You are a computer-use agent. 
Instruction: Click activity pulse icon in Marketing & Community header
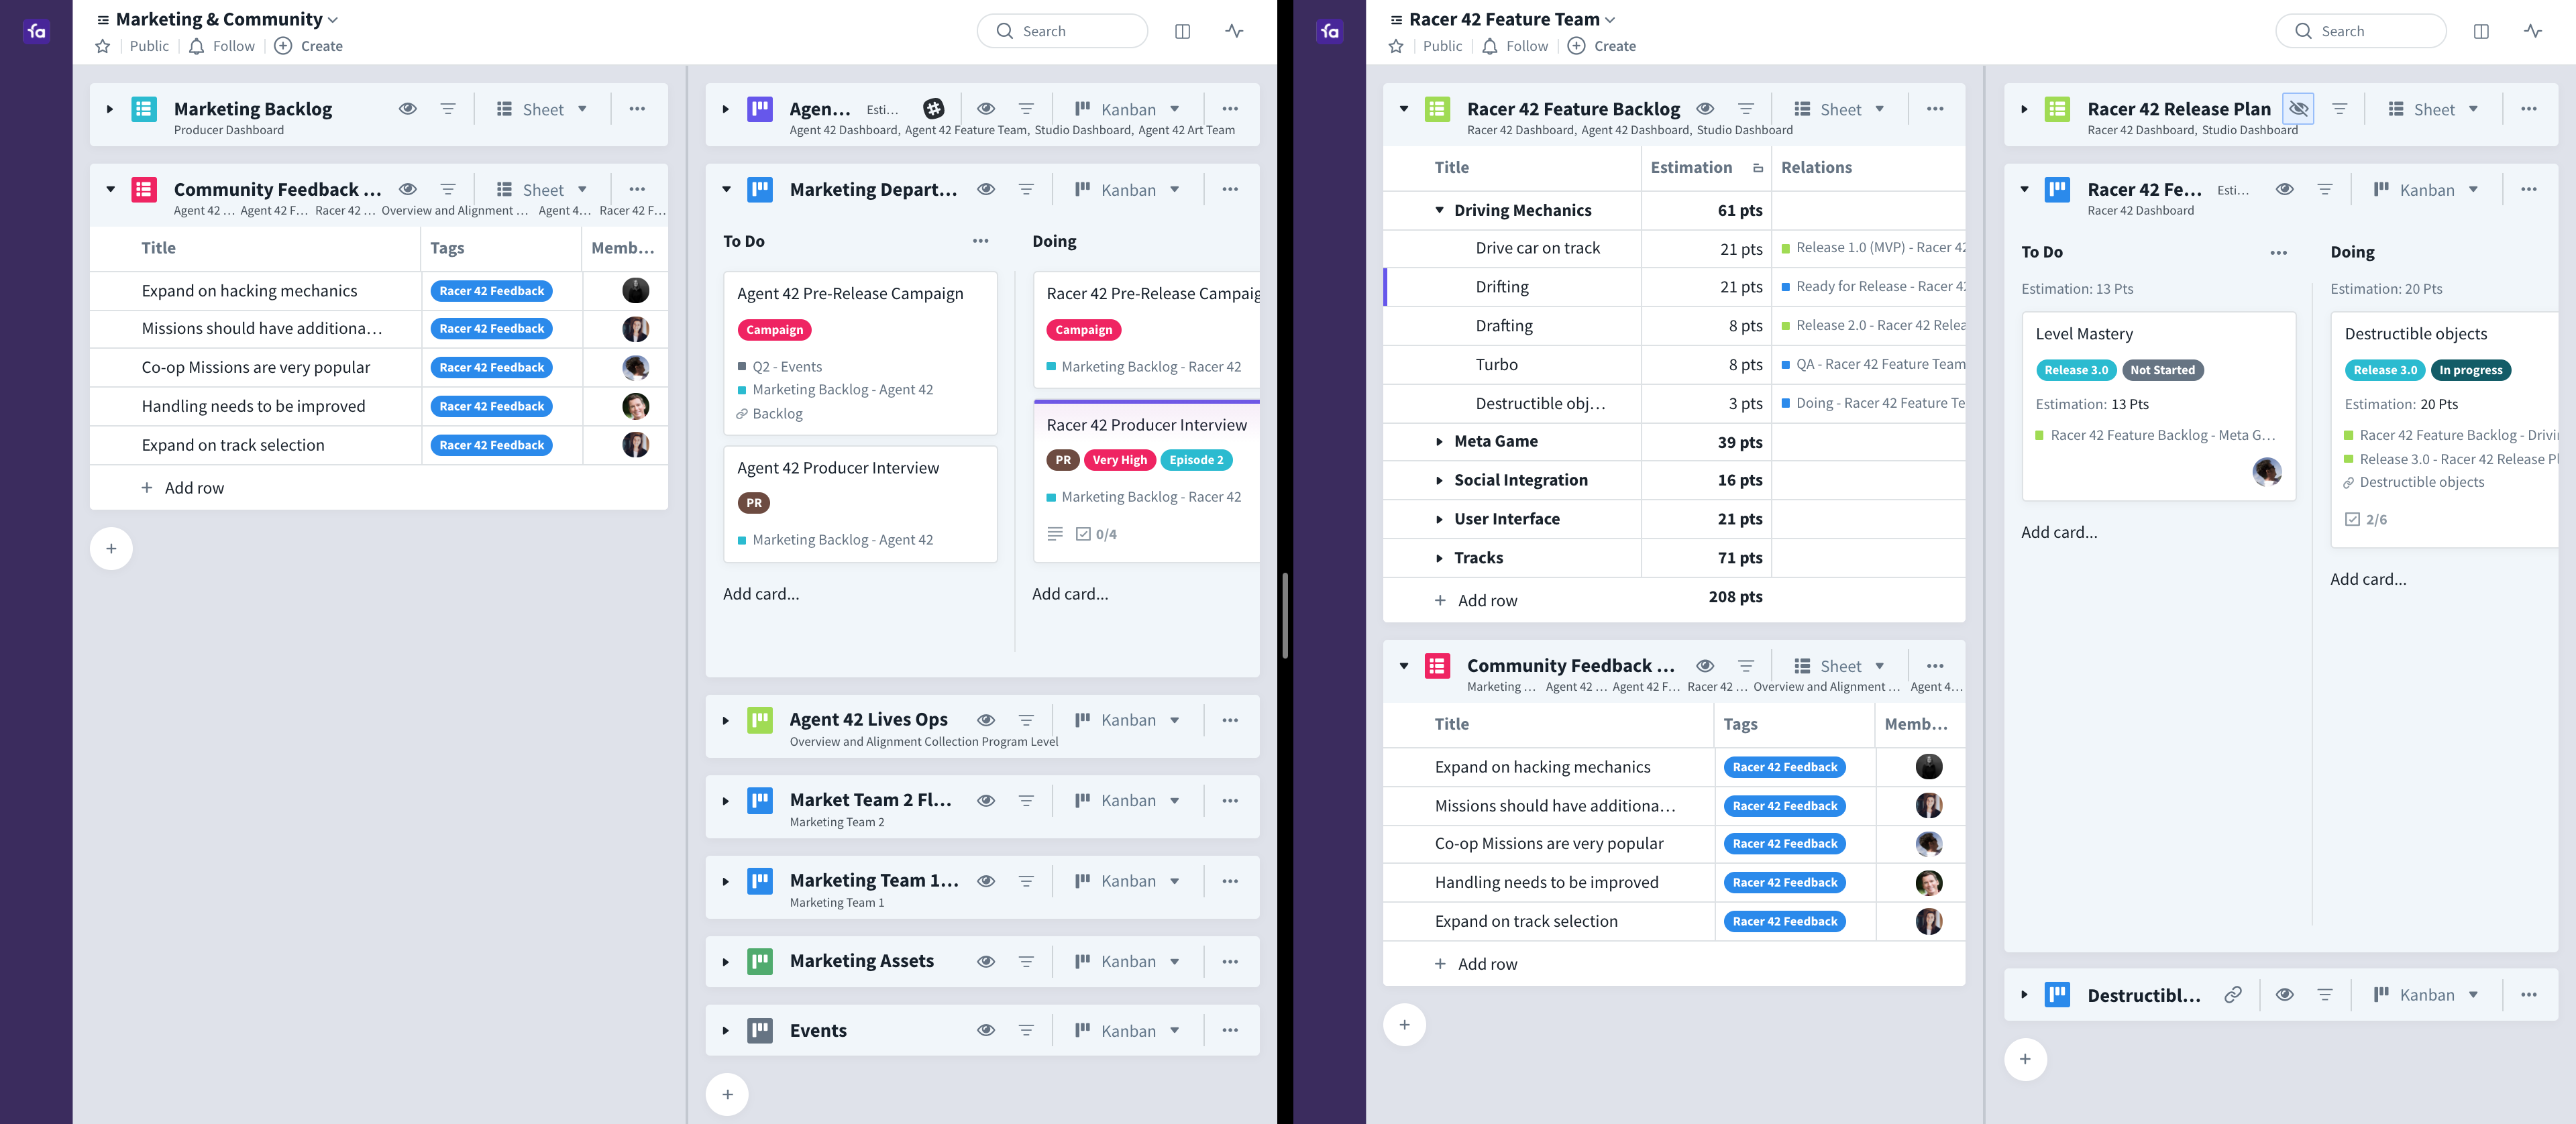[1234, 31]
